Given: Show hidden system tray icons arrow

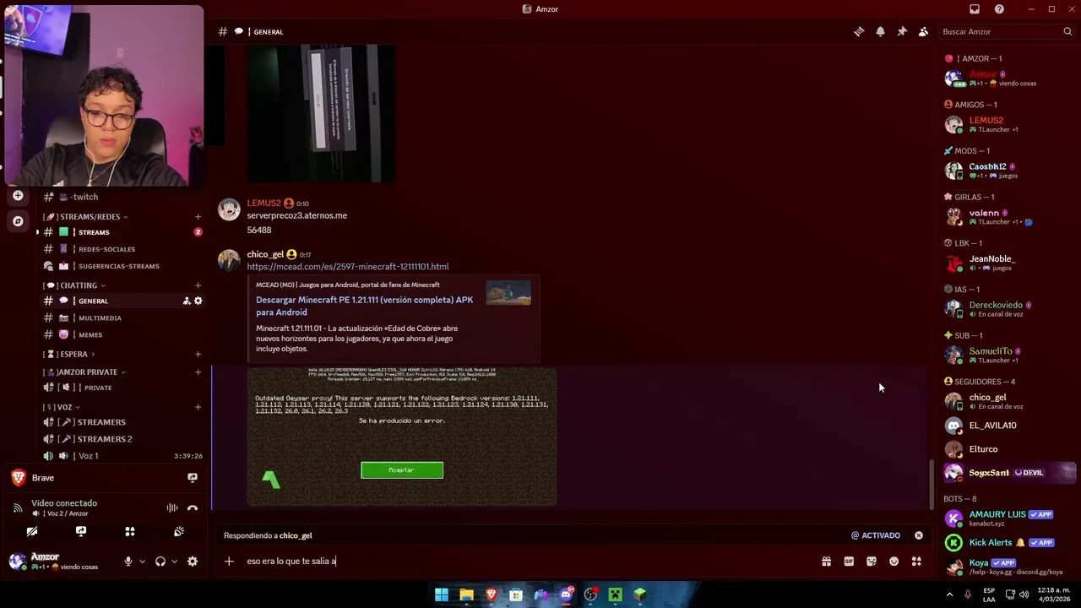Looking at the screenshot, I should coord(949,595).
